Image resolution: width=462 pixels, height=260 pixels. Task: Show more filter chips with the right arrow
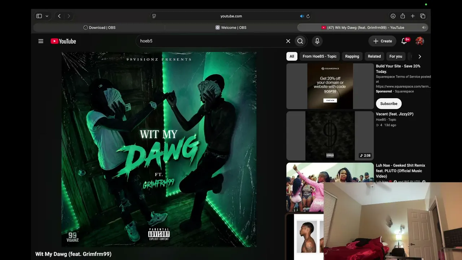coord(419,56)
